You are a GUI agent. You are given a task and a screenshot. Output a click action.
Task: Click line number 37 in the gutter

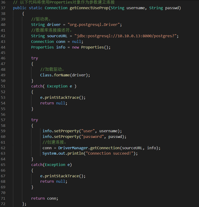point(3,8)
